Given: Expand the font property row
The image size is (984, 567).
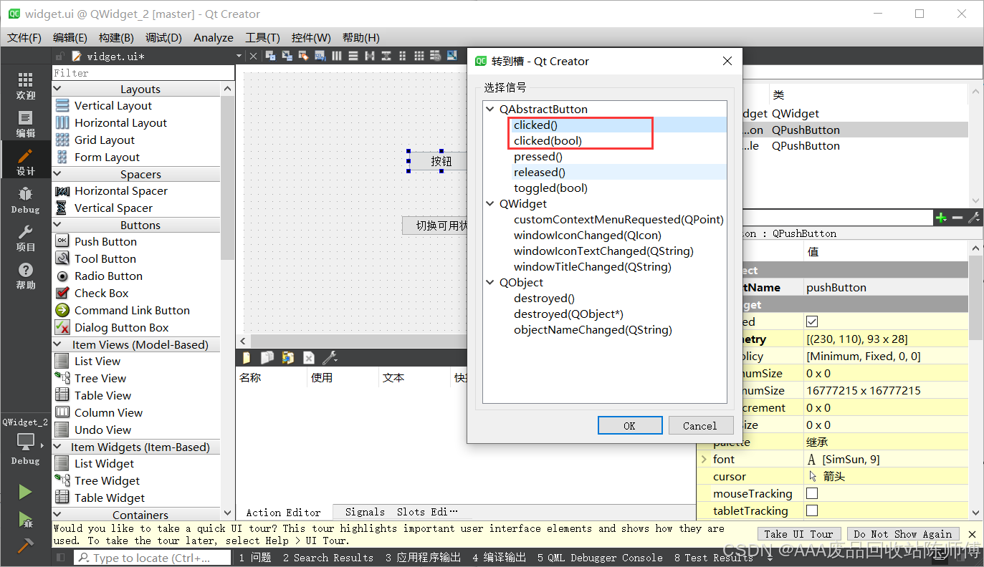Looking at the screenshot, I should (x=704, y=459).
